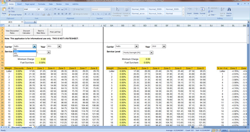Click the Print Left Part button
Image resolution: width=250 pixels, height=132 pixels.
click(55, 32)
